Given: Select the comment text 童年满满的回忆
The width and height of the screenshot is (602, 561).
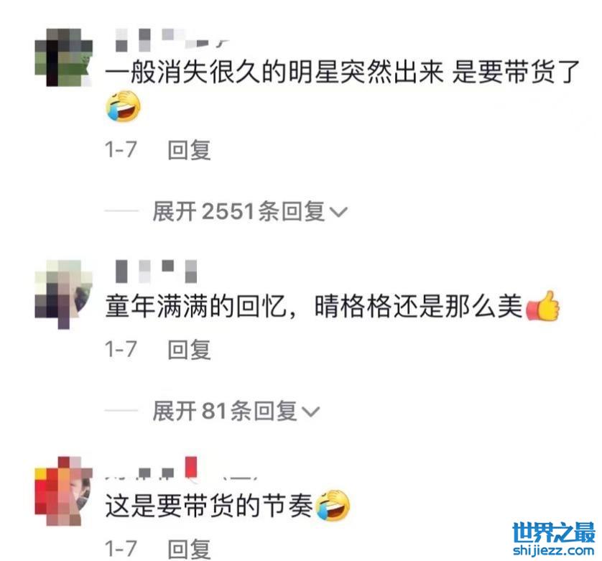Looking at the screenshot, I should tap(195, 307).
